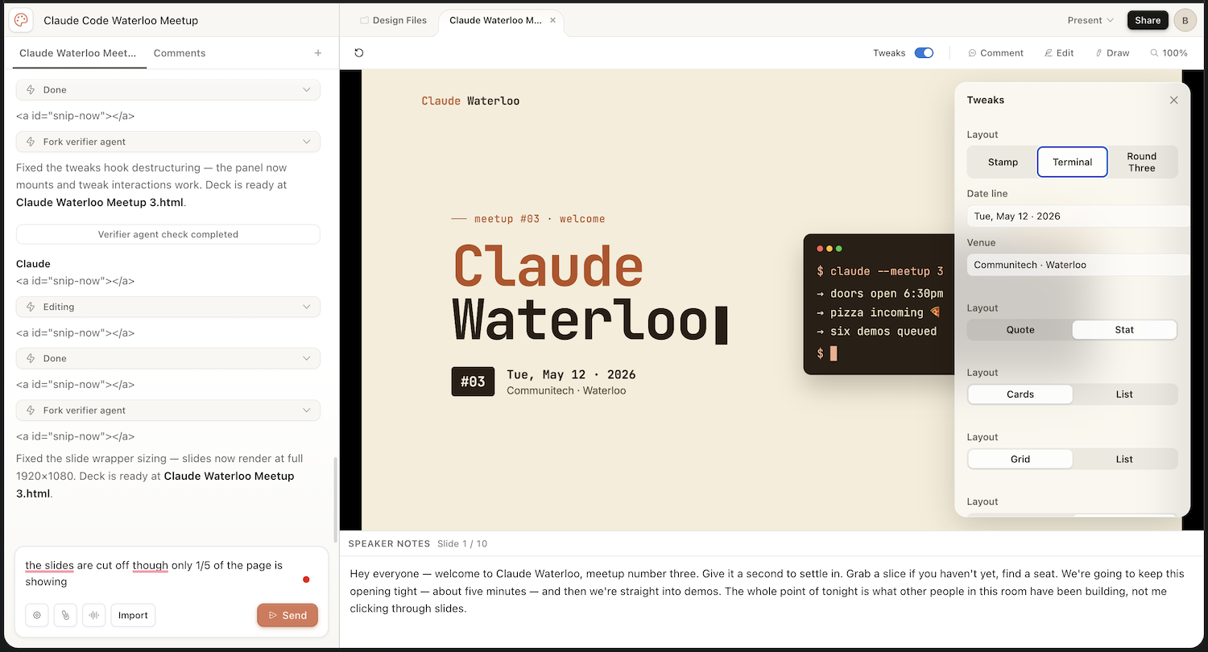Select Round Three layout option

(1142, 162)
